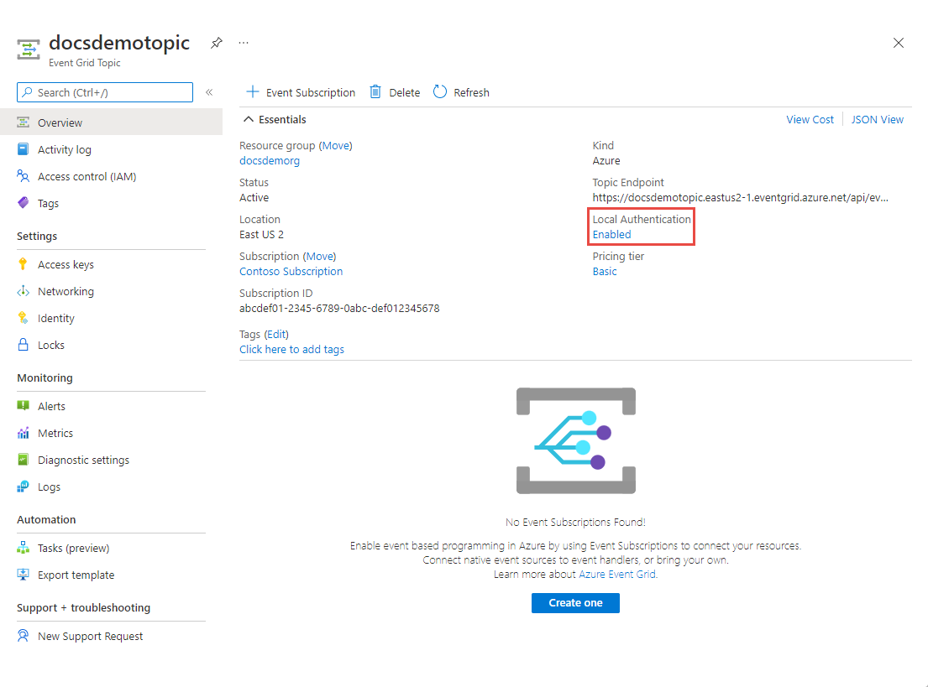Click the Overview icon in sidebar
928x687 pixels.
[x=23, y=122]
